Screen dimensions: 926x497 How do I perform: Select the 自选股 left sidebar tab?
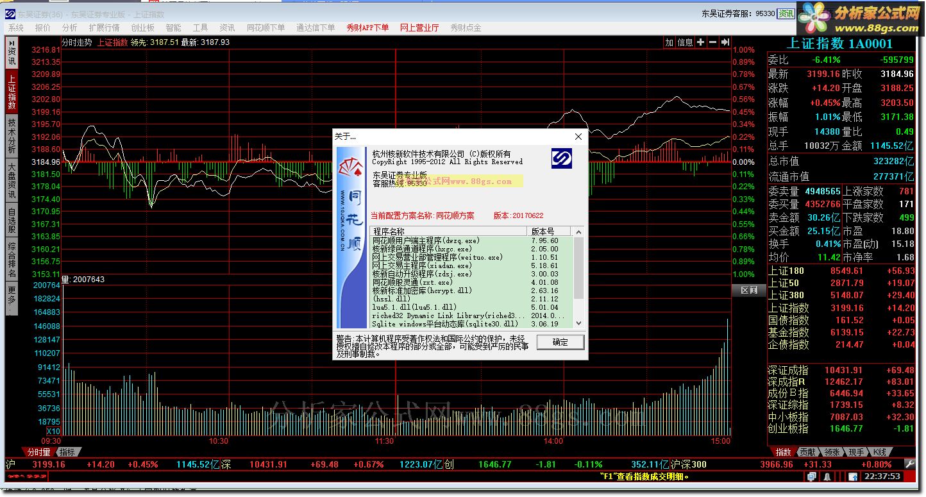coord(12,220)
